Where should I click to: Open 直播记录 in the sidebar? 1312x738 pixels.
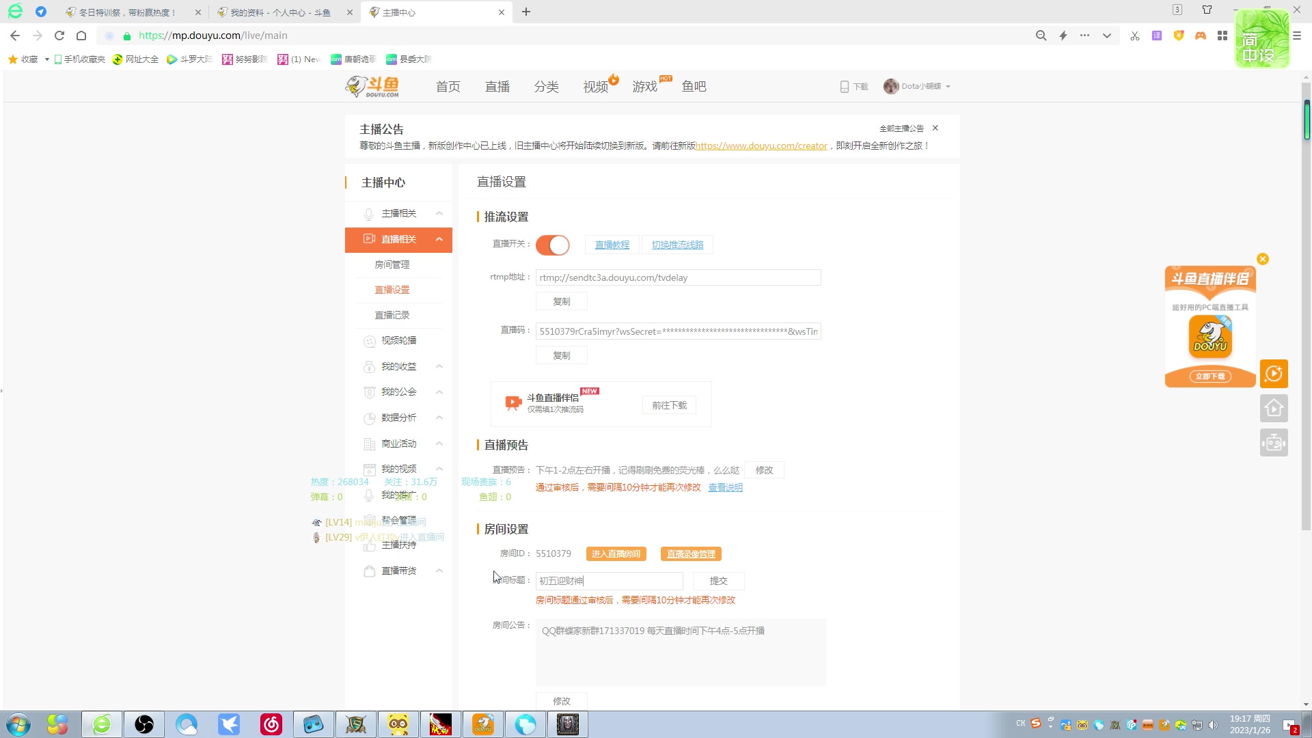click(392, 315)
